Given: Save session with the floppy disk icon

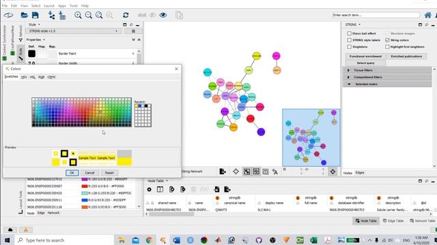Looking at the screenshot, I should point(35,15).
